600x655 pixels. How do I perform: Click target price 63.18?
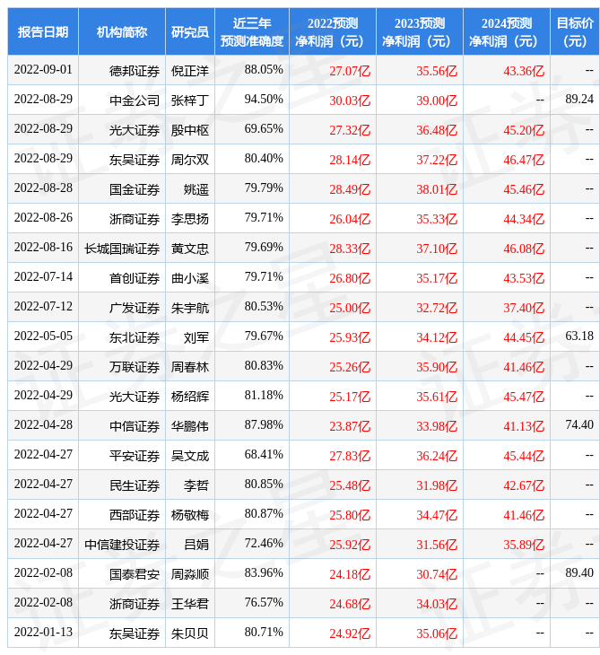[x=579, y=336]
